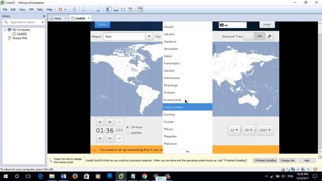Viewport: 322px width, 181px height.
Task: Open Photoshop from the taskbar
Action: (110, 176)
